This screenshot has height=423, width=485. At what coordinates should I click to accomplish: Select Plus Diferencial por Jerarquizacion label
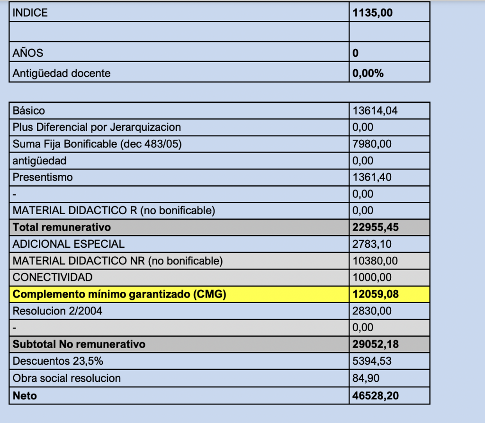click(97, 127)
